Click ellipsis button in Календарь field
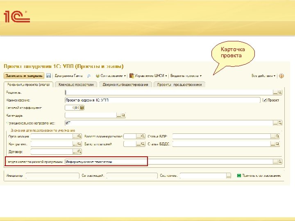295x221 pixels. [x=119, y=115]
